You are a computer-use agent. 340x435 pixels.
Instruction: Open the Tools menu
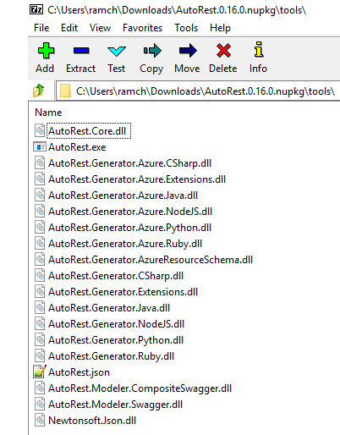[x=186, y=28]
